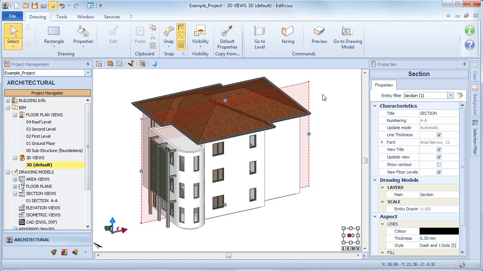Screen dimensions: 483x271
Task: Click the ARCHITECTURAL module button at bottom
Action: 47,240
